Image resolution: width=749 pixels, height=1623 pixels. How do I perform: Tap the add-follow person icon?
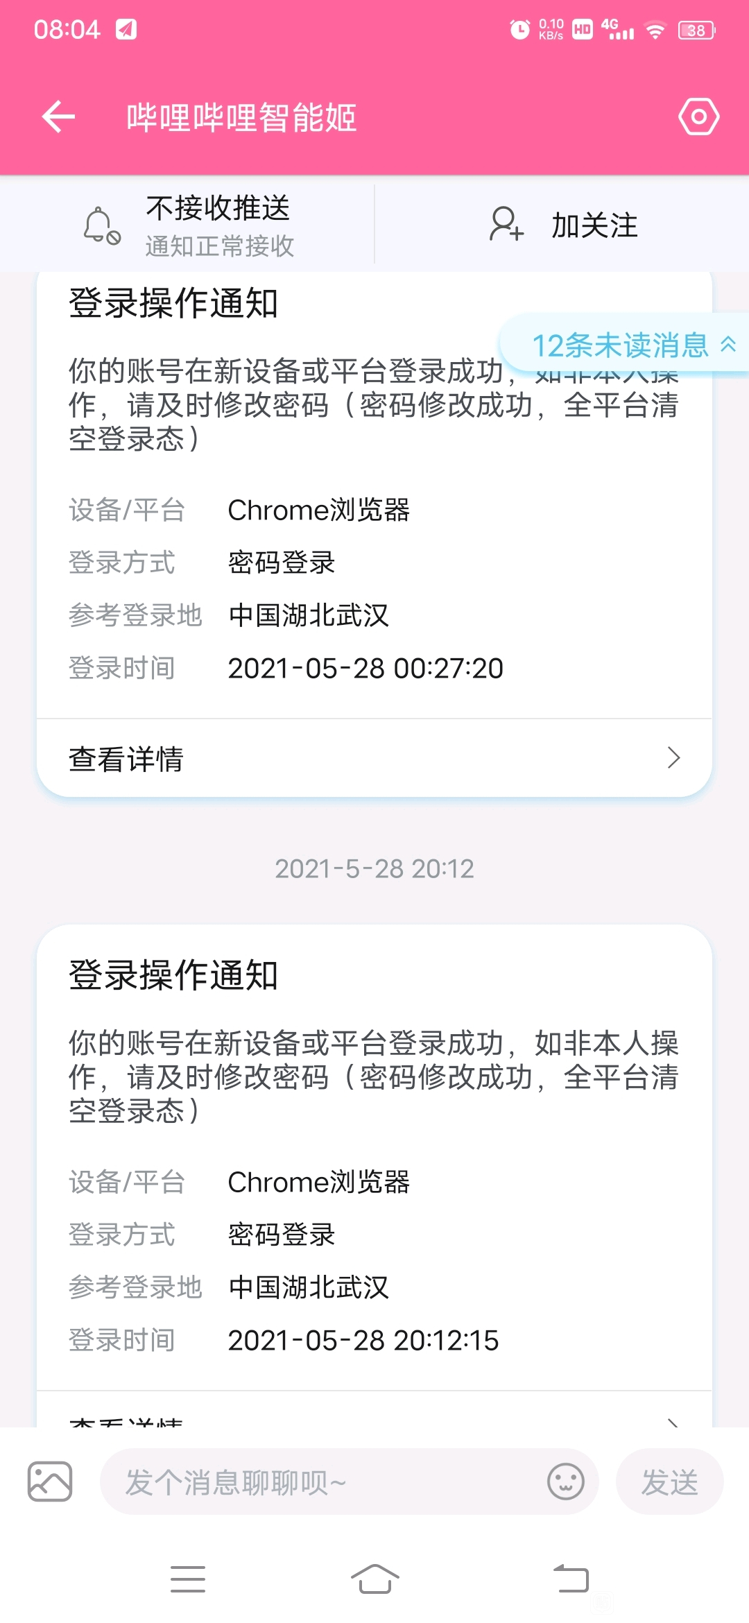click(506, 224)
